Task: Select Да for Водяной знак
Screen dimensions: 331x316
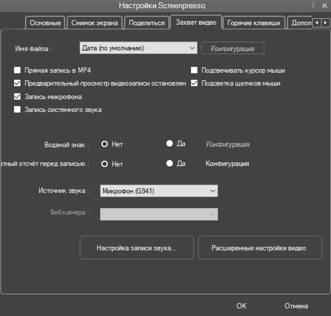Action: (x=170, y=144)
